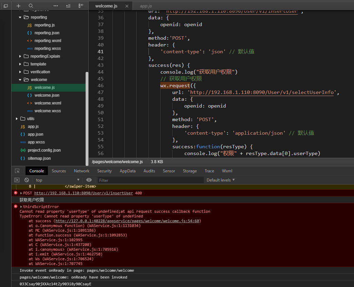Close the welcome.js editor tab
Image resolution: width=354 pixels, height=287 pixels.
coord(127,6)
